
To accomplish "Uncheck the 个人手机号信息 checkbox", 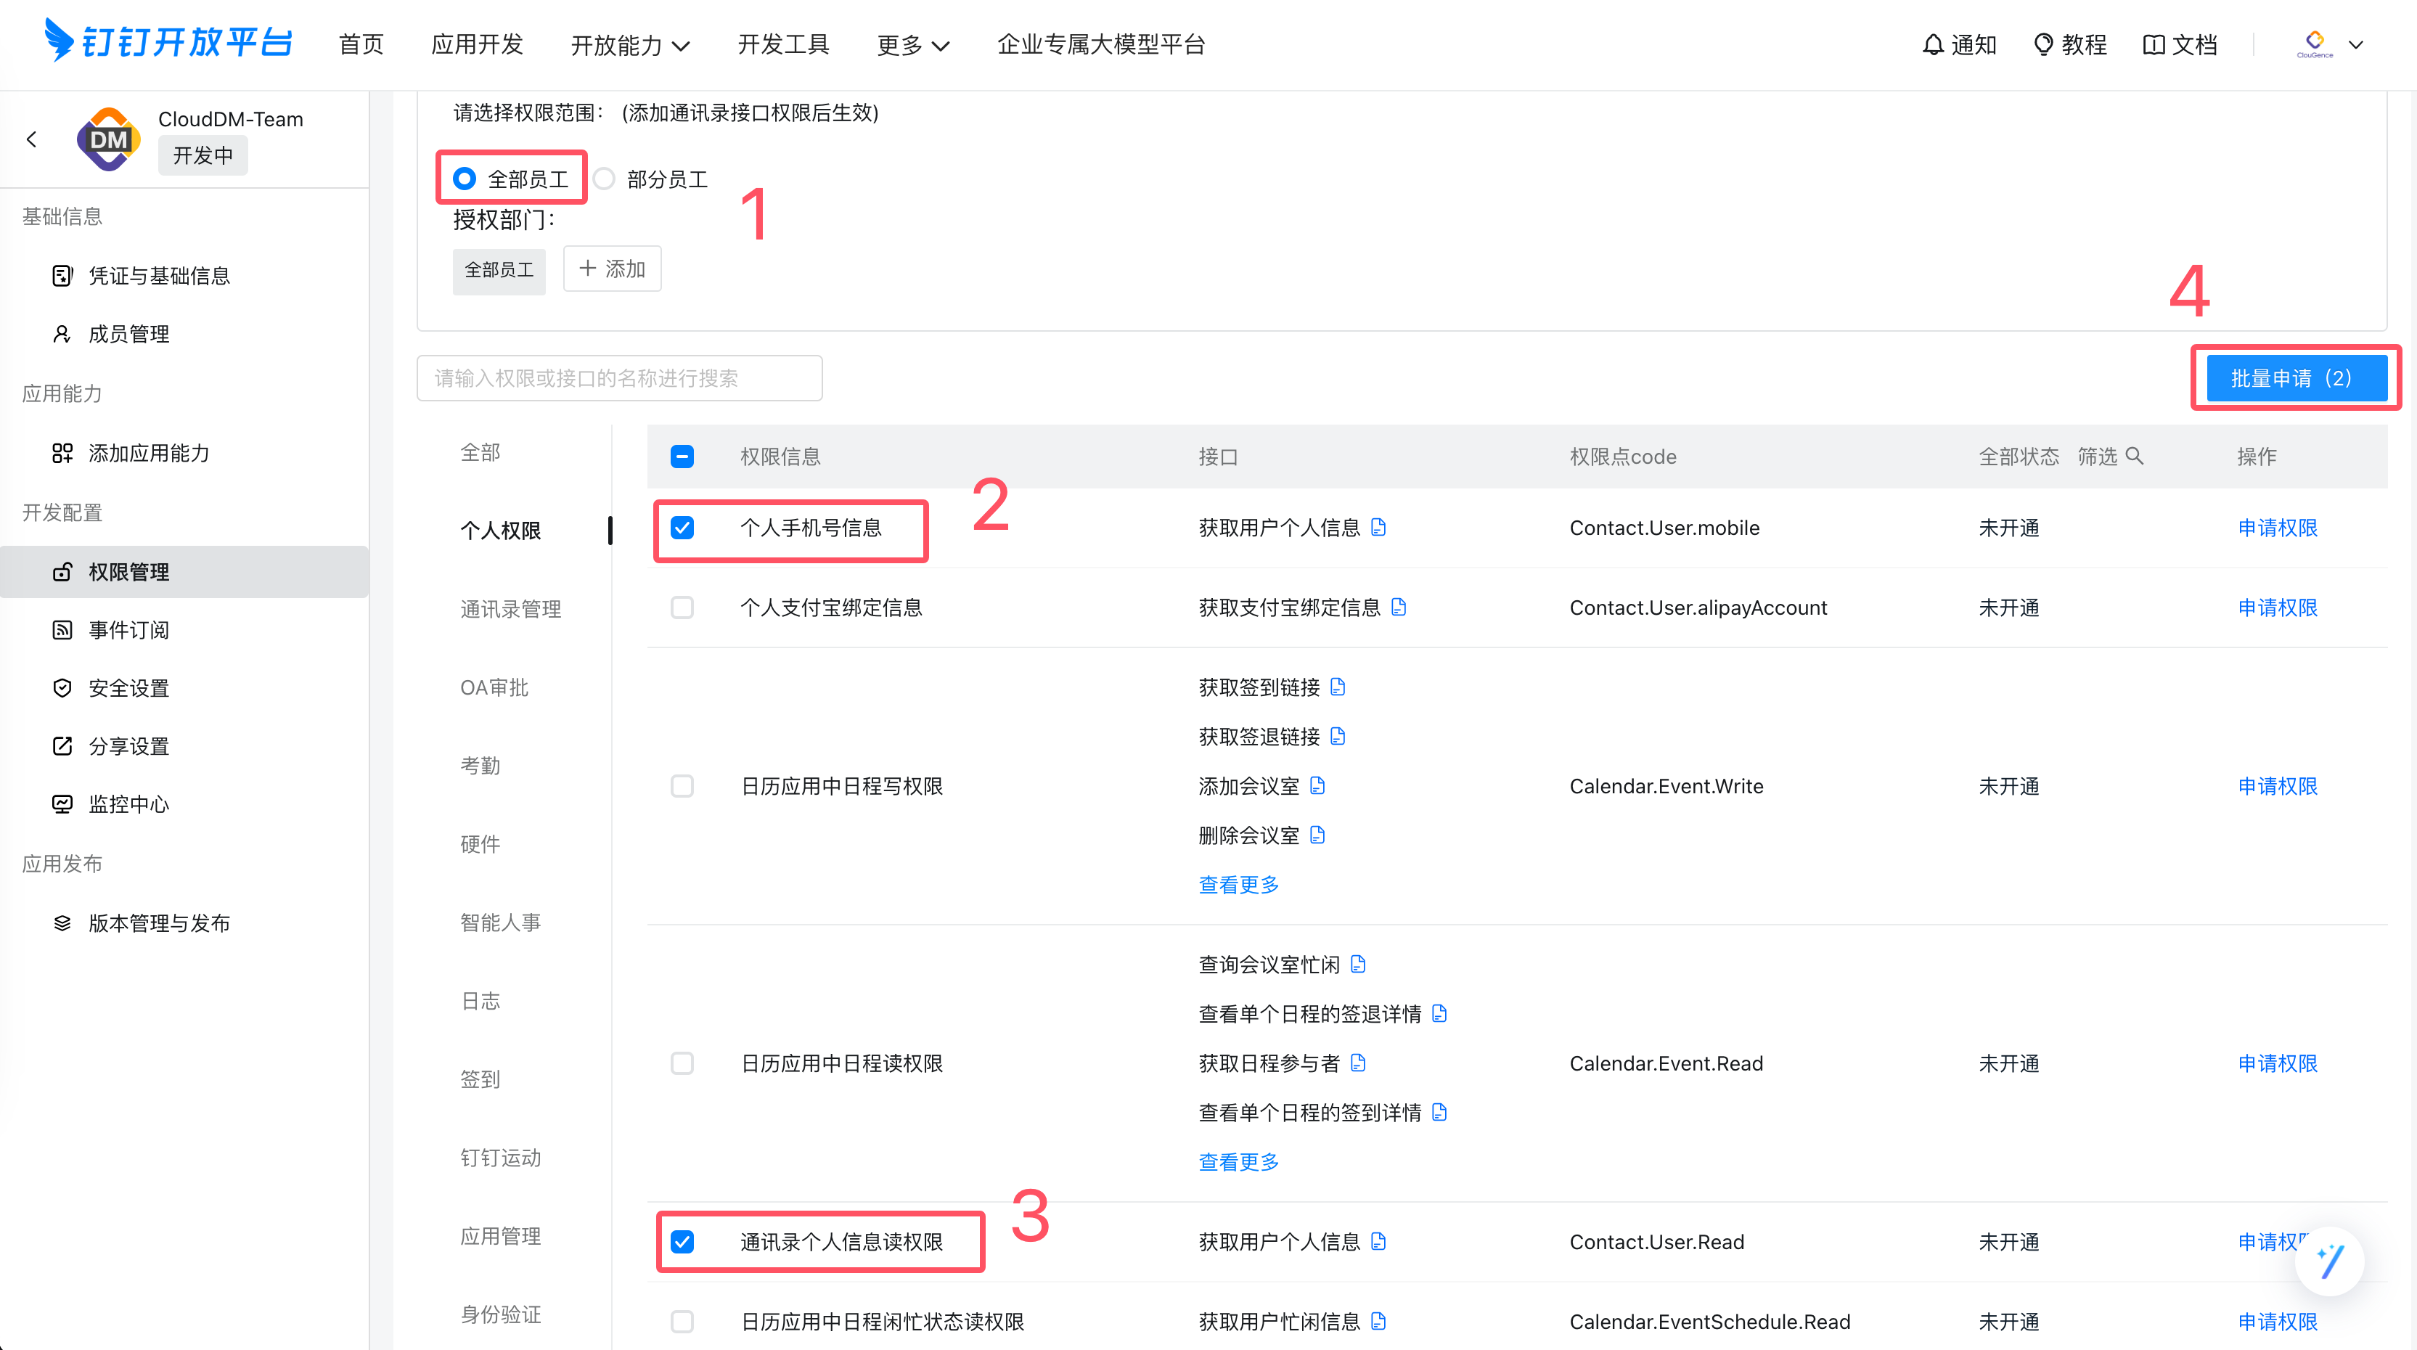I will (x=682, y=527).
